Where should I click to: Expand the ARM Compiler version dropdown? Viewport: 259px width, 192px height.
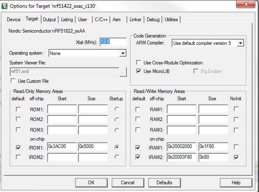[x=240, y=43]
